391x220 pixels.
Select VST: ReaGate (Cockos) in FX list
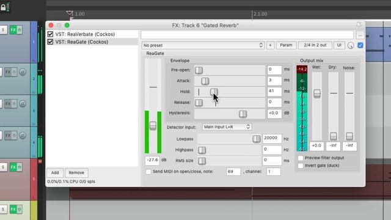81,42
